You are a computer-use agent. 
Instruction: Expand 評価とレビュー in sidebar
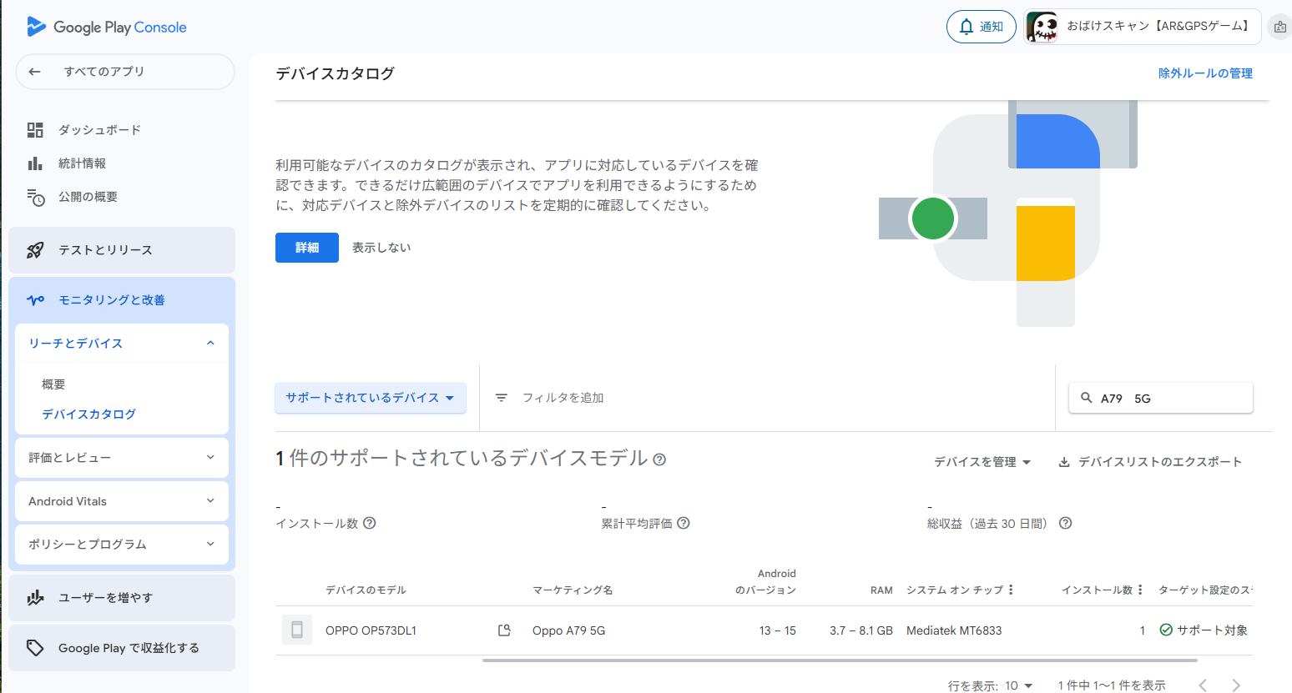click(x=210, y=457)
